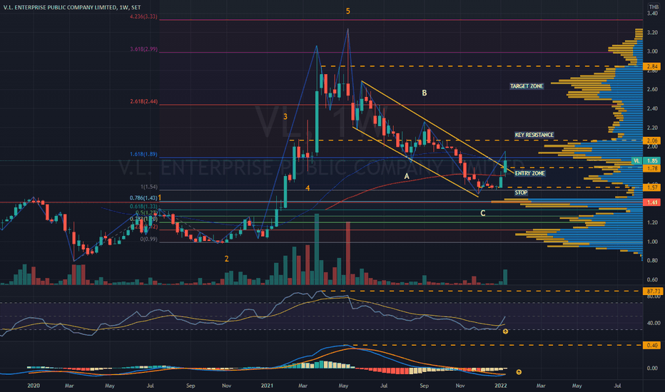Click the 1.618(1.89) Fibonacci label

(x=143, y=154)
